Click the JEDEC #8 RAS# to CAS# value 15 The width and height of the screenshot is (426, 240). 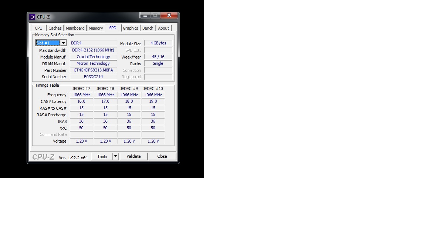tap(105, 108)
